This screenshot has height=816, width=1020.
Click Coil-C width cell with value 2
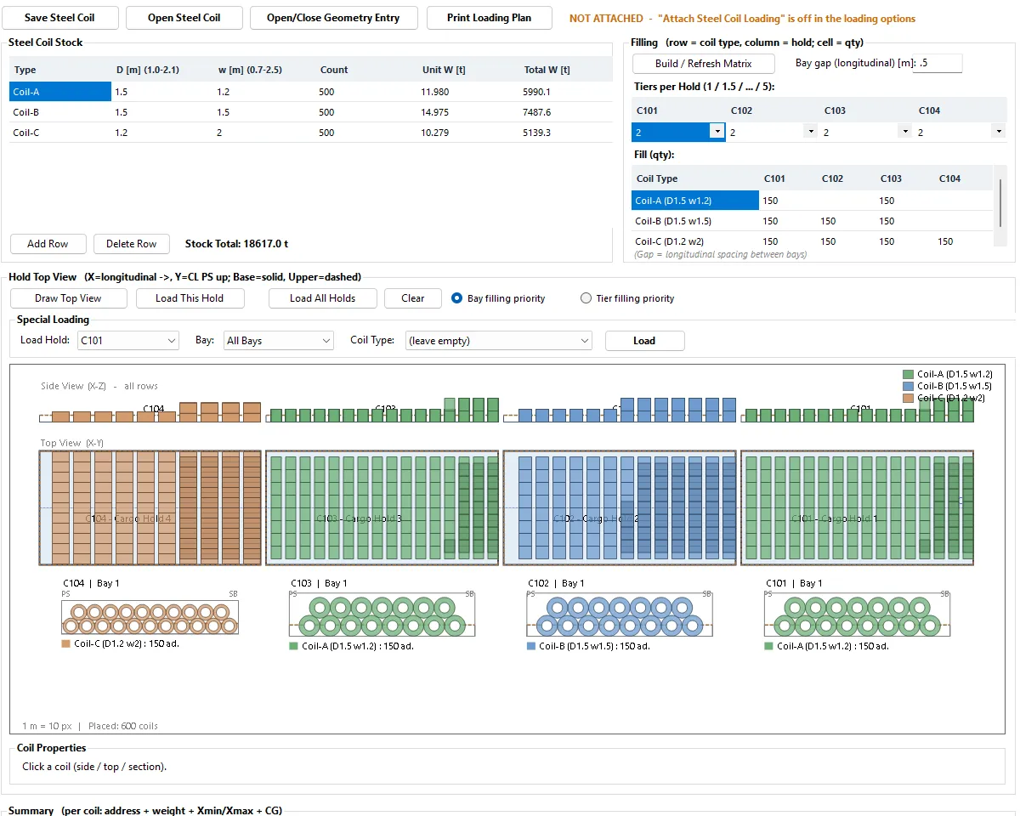click(x=263, y=133)
